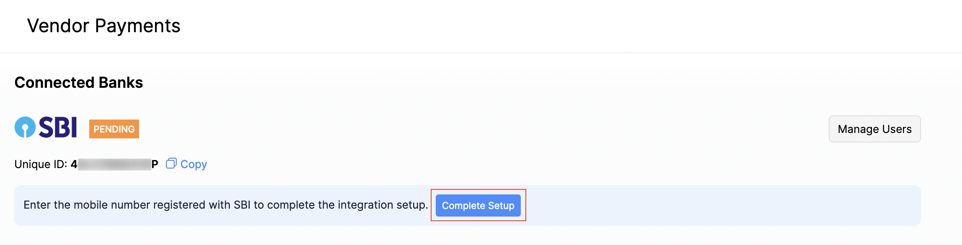
Task: Click the Connected Banks heading
Action: (x=79, y=83)
